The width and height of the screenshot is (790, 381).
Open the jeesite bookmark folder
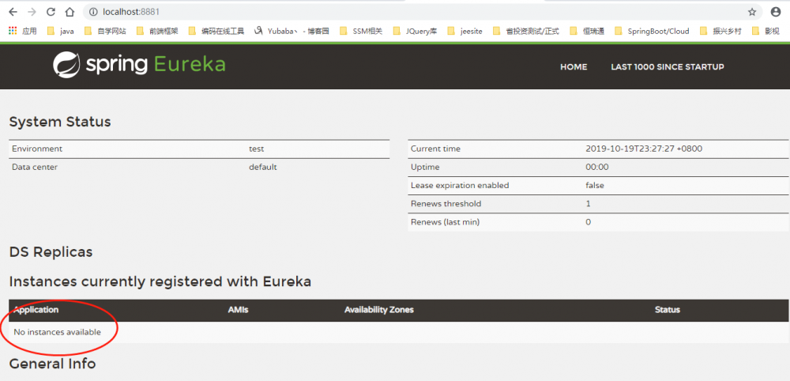[x=465, y=32]
